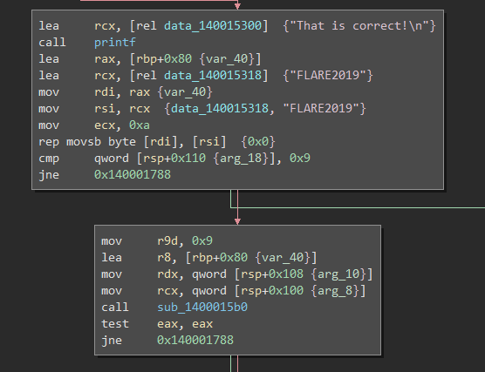Viewport: 485px width, 372px height.
Task: Select the "That is correct!\n" string annotation
Action: point(359,25)
